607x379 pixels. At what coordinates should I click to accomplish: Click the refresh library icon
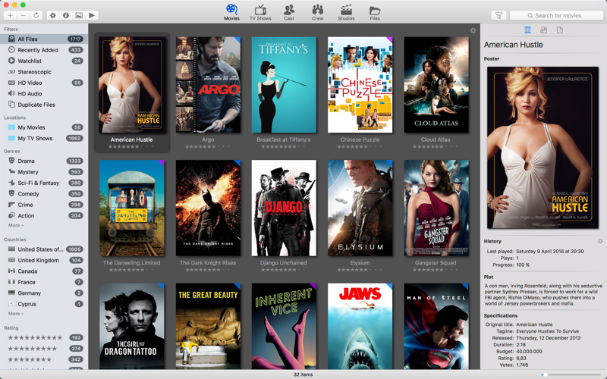pos(36,15)
